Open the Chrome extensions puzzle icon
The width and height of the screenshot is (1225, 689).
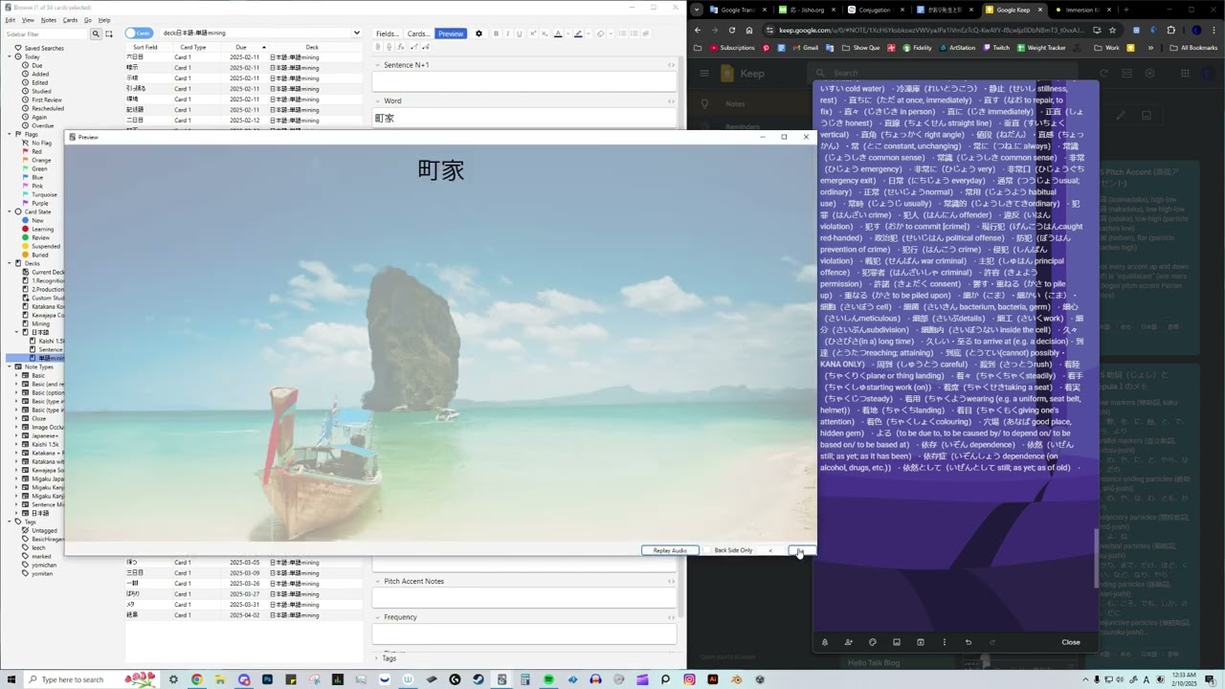click(1170, 30)
